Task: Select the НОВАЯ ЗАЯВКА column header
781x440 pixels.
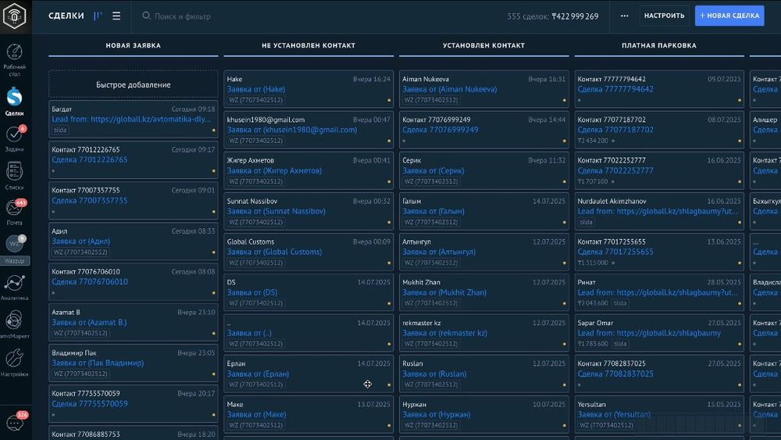Action: (133, 45)
